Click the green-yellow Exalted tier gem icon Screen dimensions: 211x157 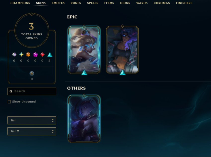pyautogui.click(x=21, y=55)
